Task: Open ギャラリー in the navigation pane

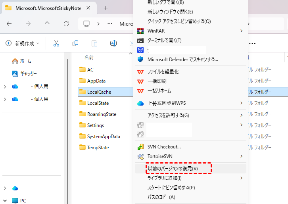Action: pos(28,73)
